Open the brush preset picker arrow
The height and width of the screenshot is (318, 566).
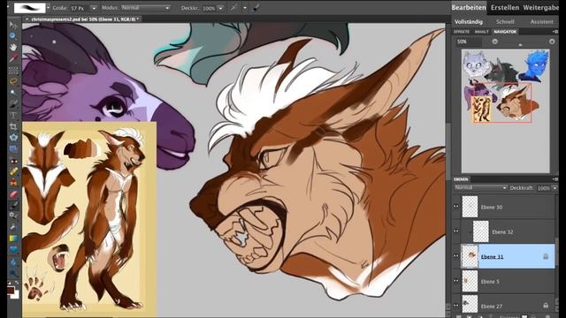tap(48, 8)
